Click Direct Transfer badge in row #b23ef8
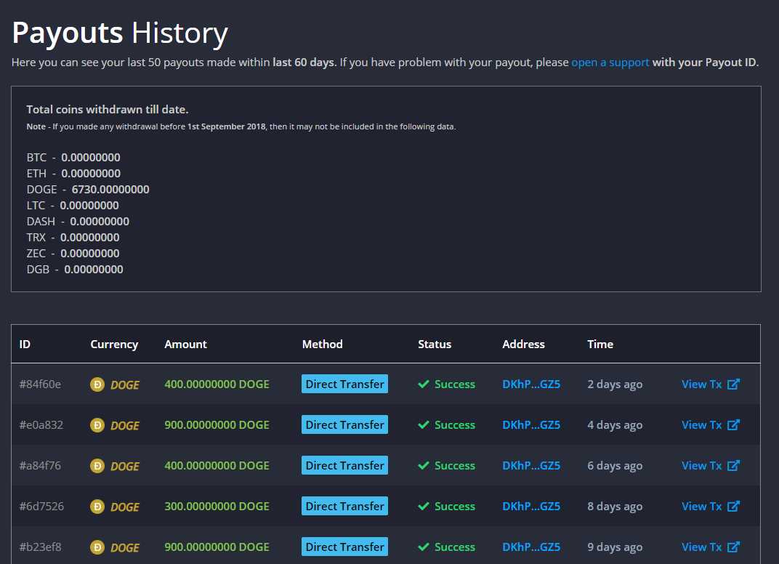The image size is (779, 564). point(344,547)
